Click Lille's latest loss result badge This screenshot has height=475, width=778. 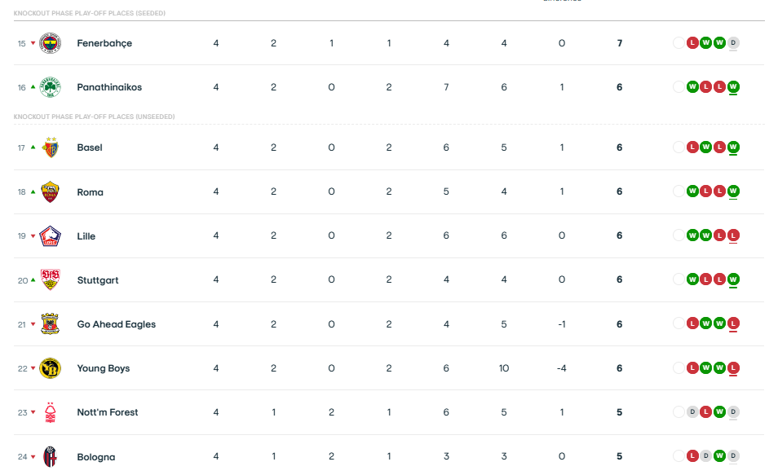pos(733,235)
